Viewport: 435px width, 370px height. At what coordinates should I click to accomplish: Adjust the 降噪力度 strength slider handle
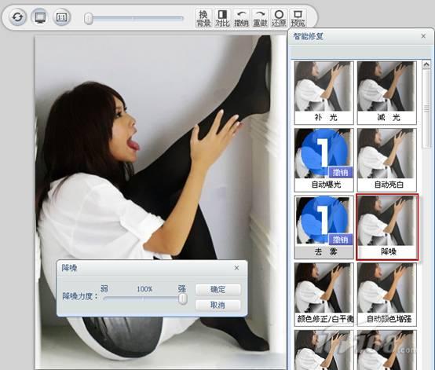coord(182,299)
